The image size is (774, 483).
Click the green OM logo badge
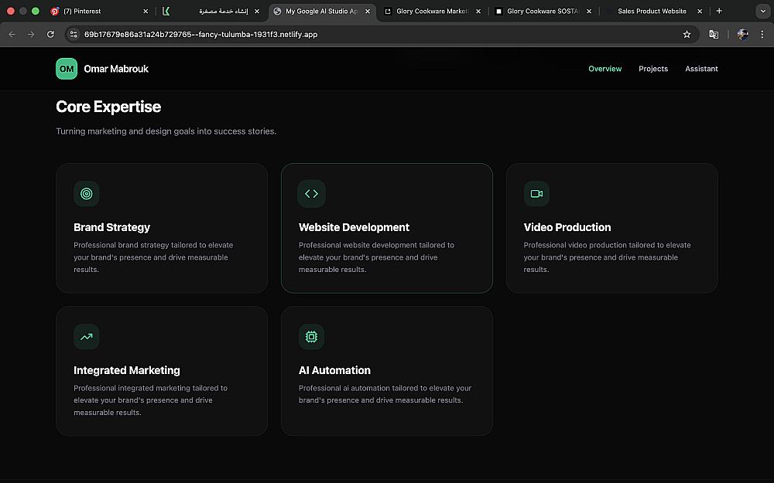[x=67, y=69]
